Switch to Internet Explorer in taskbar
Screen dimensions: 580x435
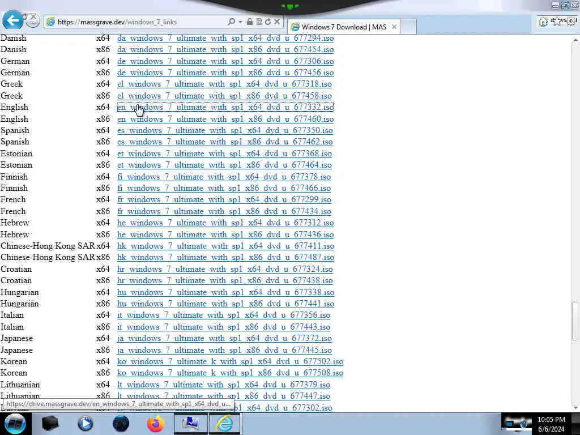[x=225, y=424]
